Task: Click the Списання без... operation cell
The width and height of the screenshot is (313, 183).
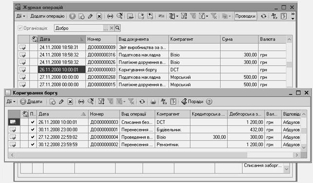Action: point(137,122)
